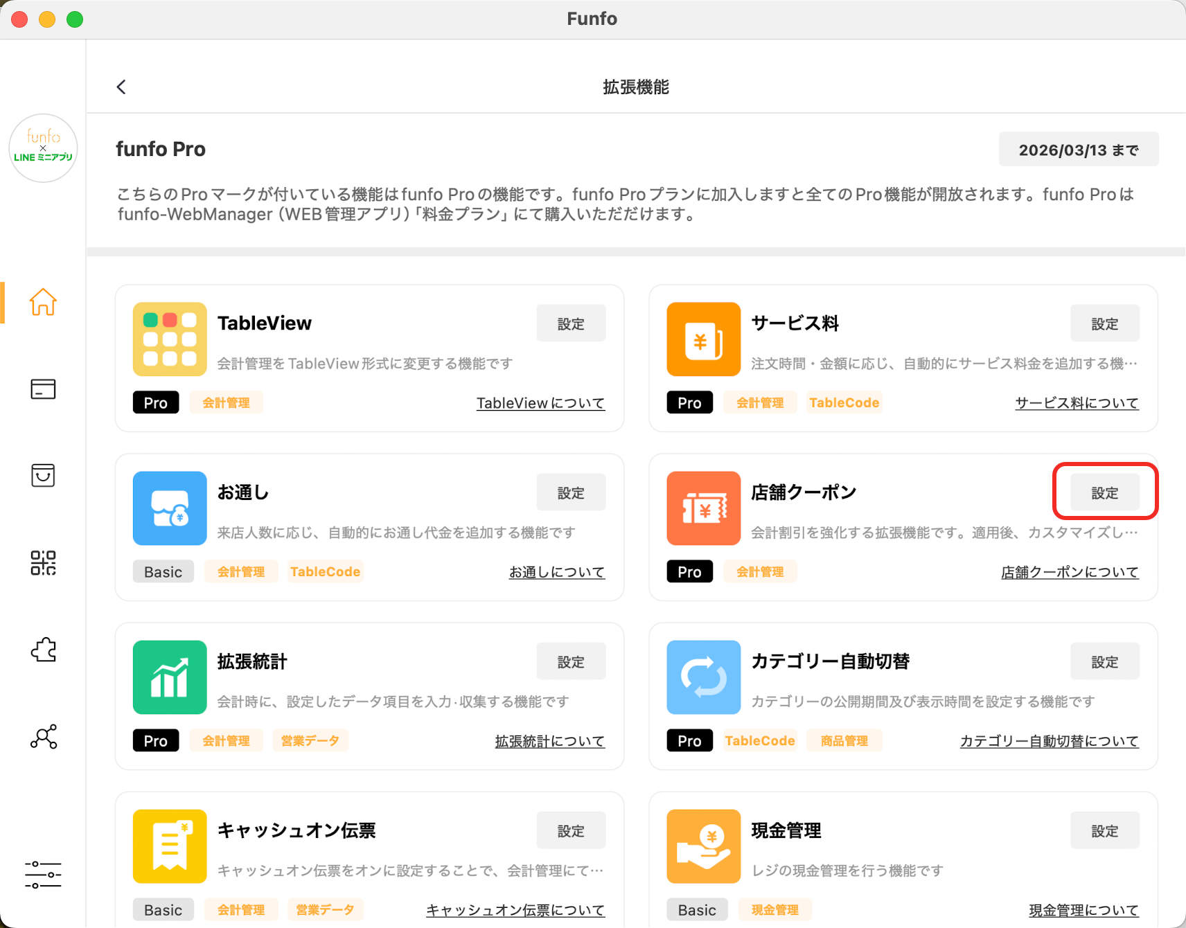
Task: Open the 現金管理について link
Action: point(1083,909)
